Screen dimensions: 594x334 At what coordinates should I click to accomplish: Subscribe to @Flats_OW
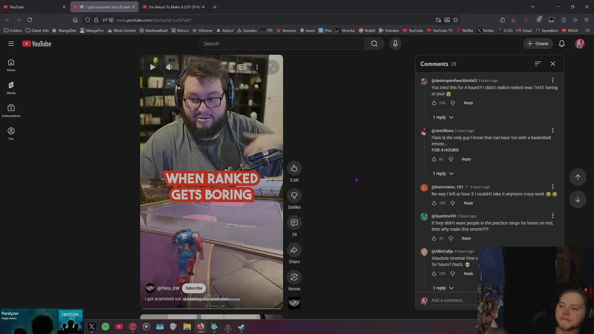tap(194, 288)
